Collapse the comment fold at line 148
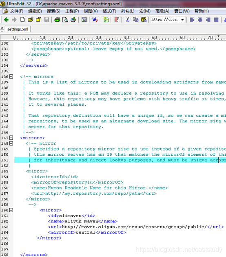This screenshot has height=257, width=226. click(x=11, y=144)
